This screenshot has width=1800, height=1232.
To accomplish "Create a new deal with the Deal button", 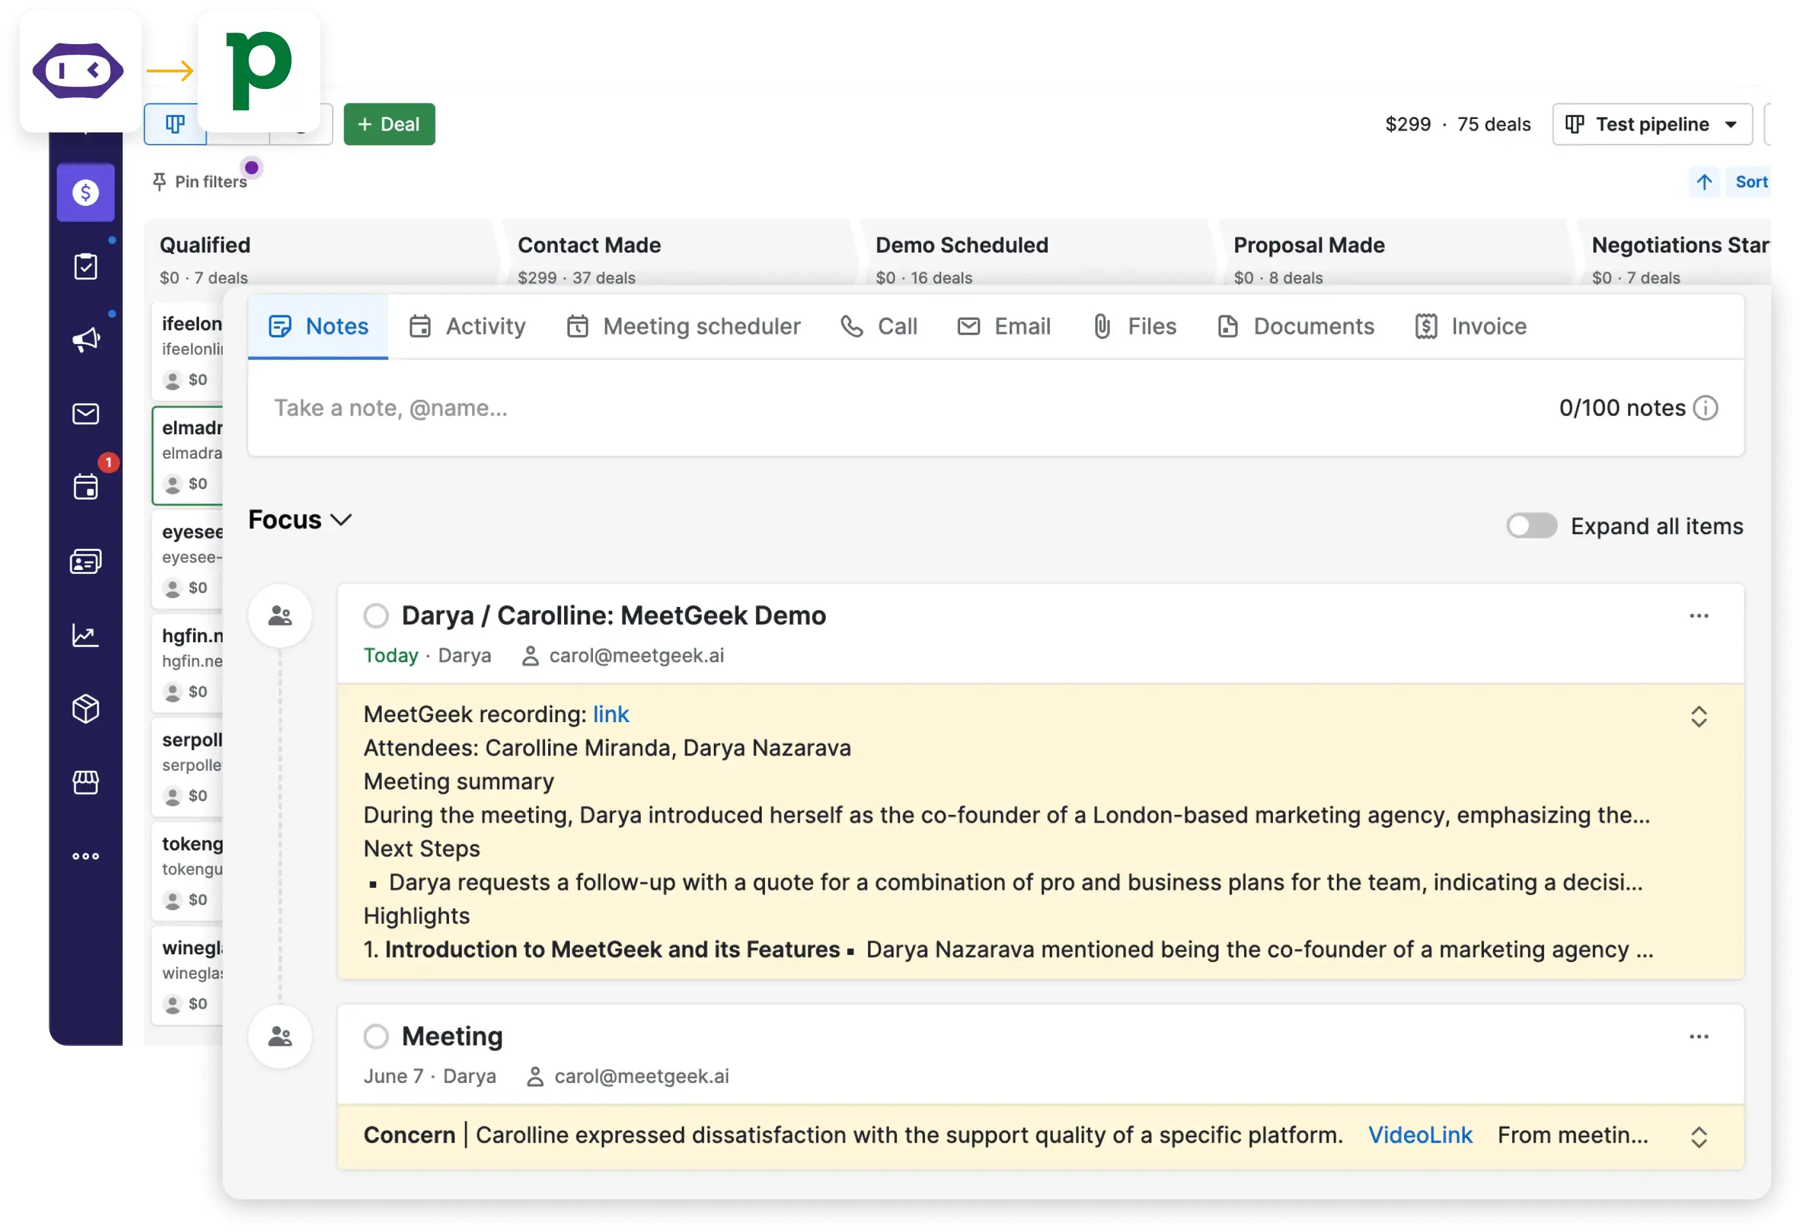I will pyautogui.click(x=389, y=124).
